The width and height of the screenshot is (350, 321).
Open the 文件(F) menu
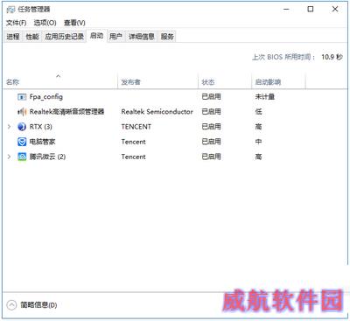(x=17, y=23)
